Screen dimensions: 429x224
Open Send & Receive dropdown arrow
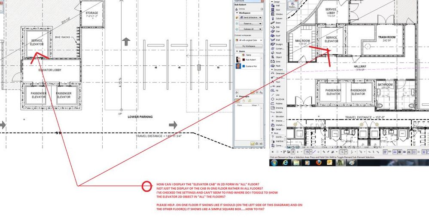coord(261,18)
